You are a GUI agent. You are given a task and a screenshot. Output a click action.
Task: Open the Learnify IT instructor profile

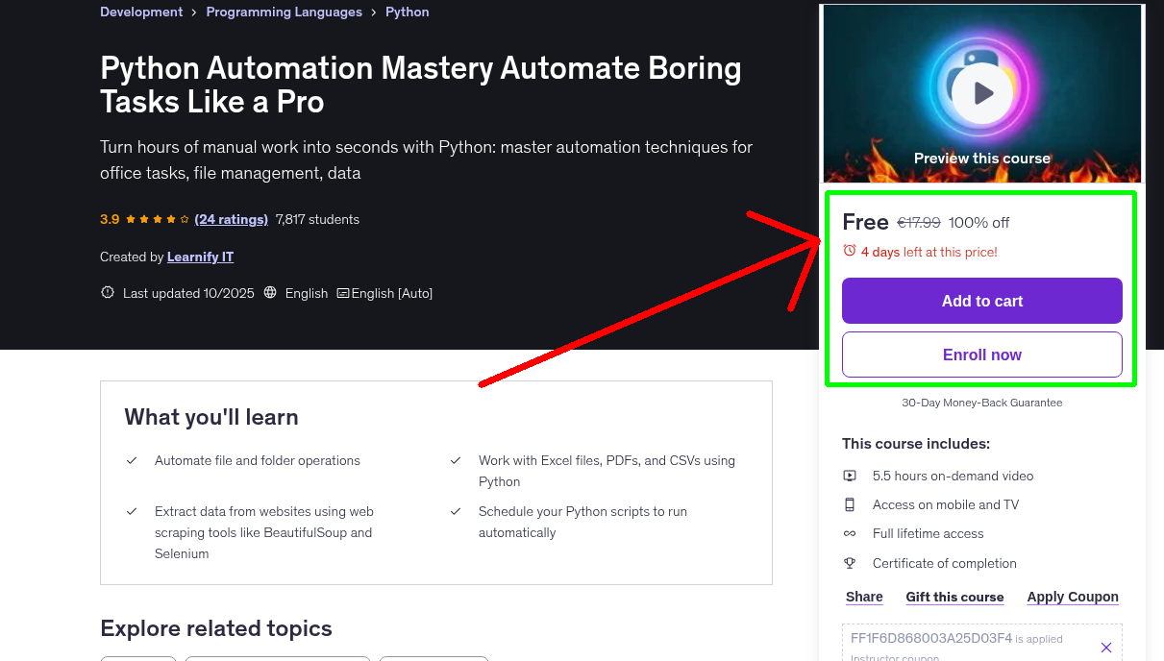(199, 257)
